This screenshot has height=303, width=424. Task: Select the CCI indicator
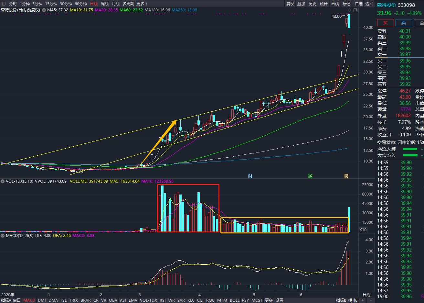200,300
